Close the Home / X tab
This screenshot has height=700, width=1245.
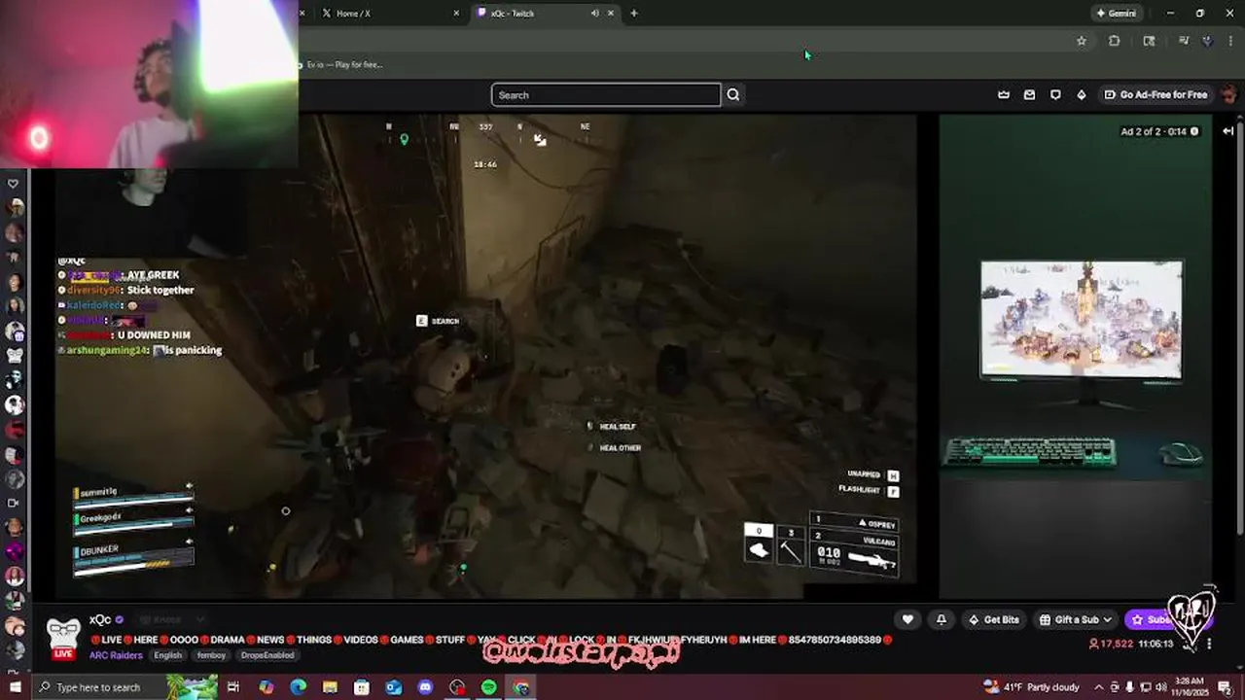tap(456, 14)
